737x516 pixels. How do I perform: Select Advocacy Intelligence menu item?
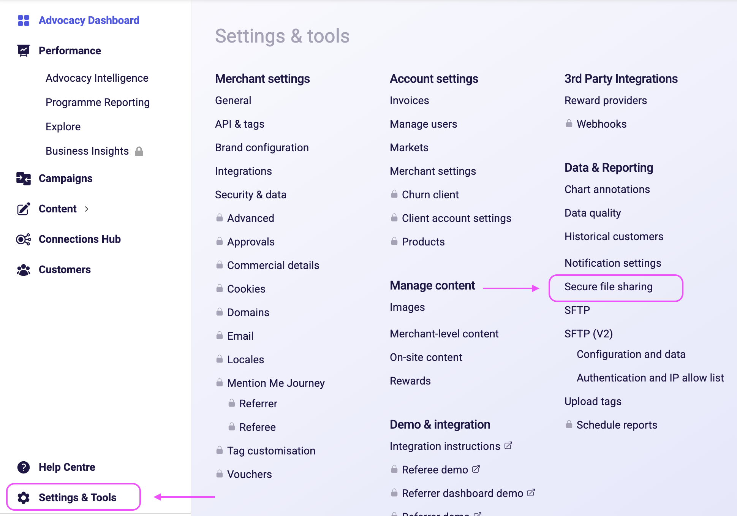97,78
